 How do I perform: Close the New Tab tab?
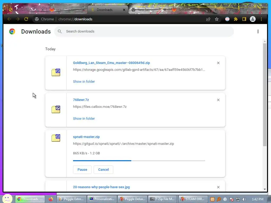pos(165,10)
